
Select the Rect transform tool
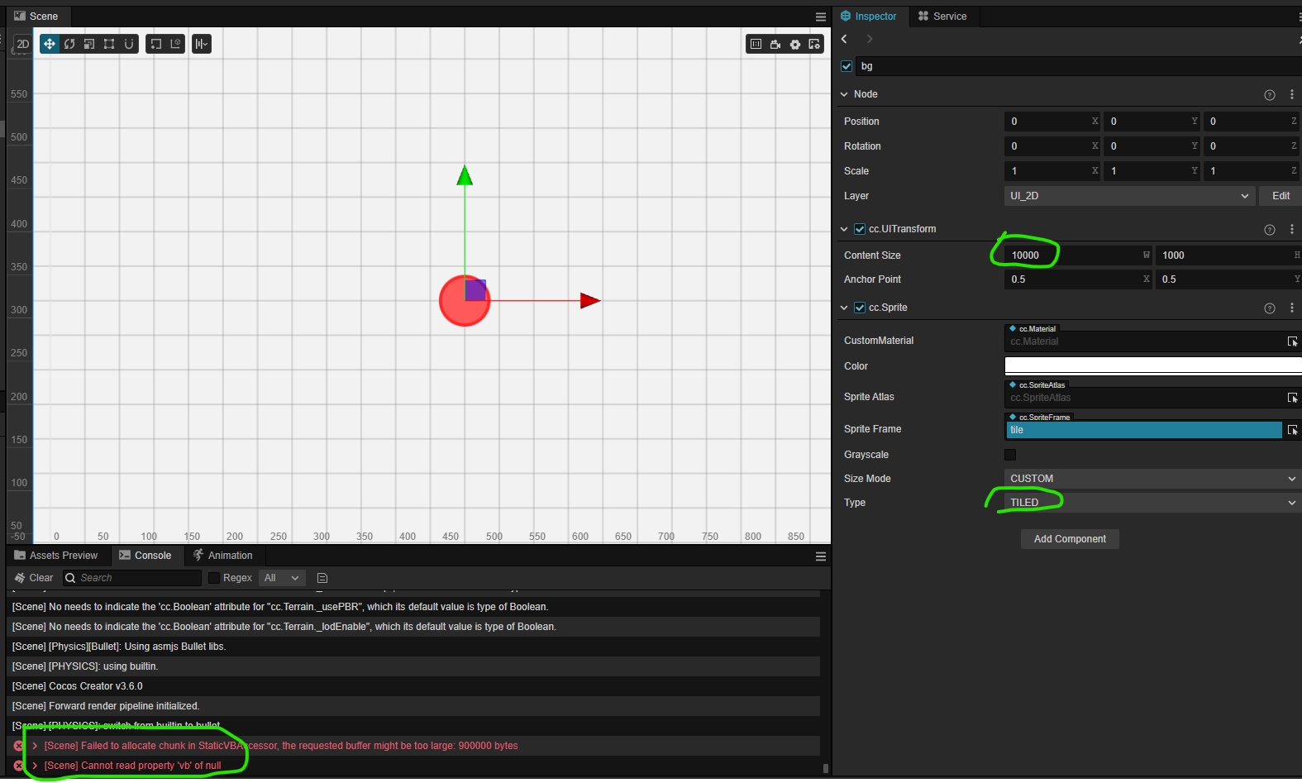point(109,44)
